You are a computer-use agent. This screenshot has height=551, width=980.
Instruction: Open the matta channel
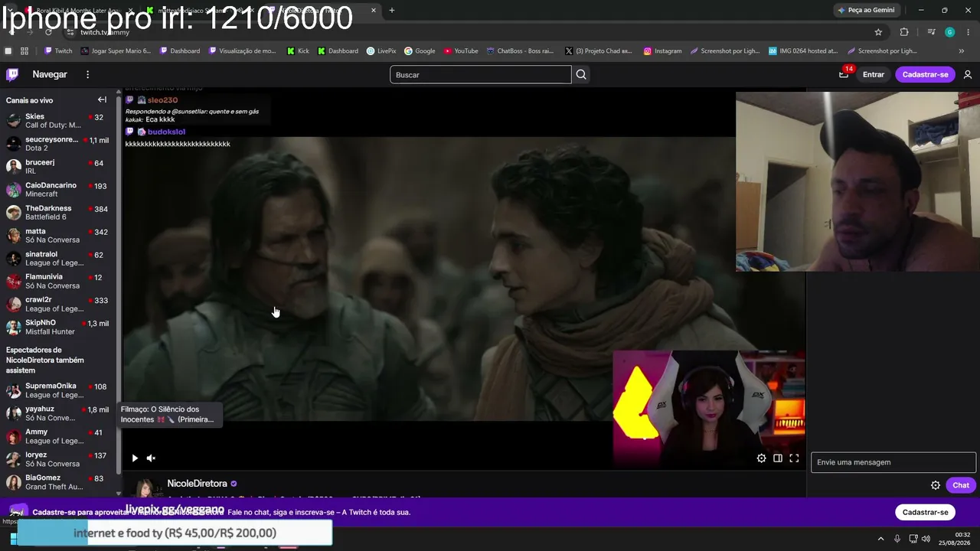(57, 236)
